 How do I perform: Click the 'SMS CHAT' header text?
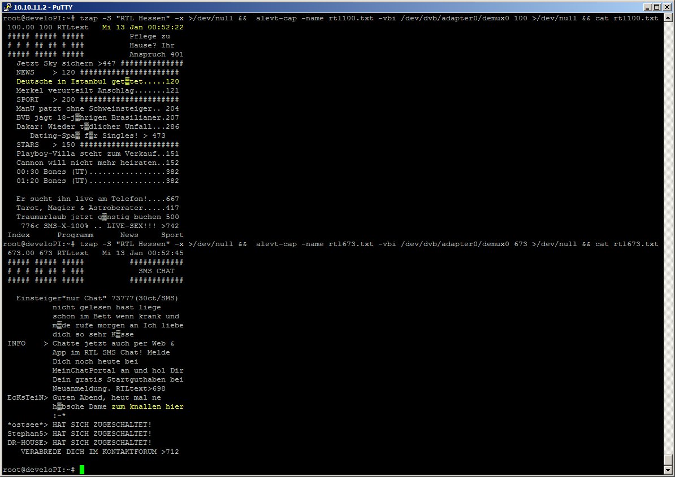156,271
